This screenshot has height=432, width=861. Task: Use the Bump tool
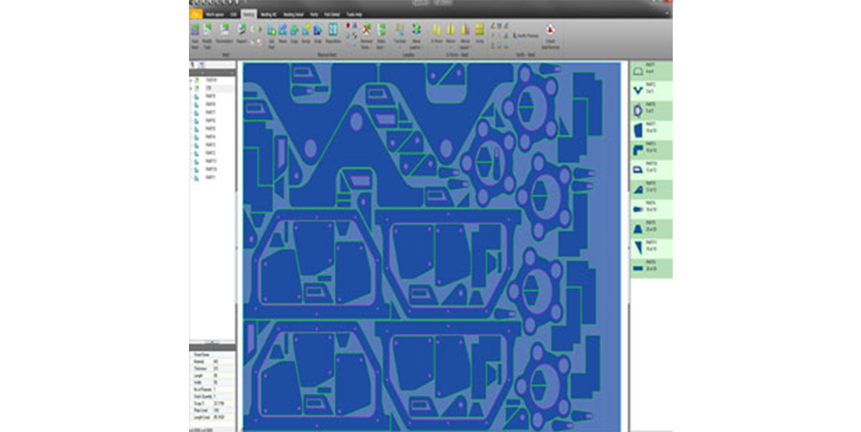[306, 34]
